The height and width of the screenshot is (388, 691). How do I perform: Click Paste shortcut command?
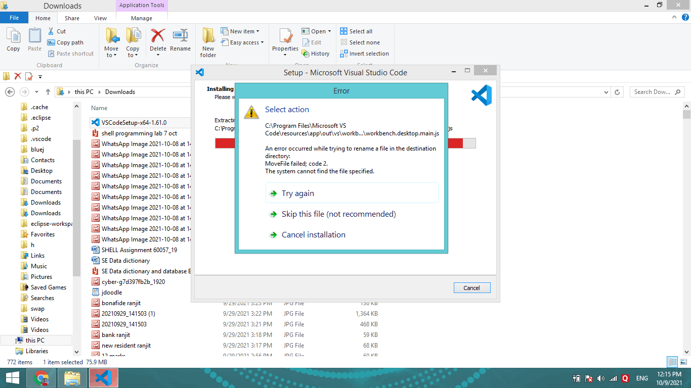(x=71, y=54)
